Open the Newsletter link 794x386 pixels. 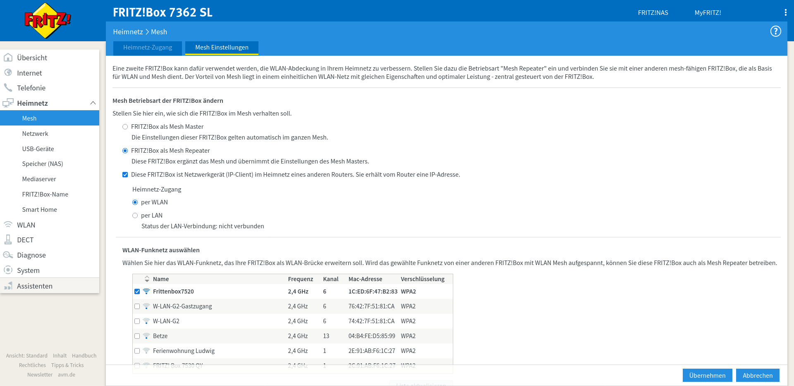pyautogui.click(x=40, y=374)
